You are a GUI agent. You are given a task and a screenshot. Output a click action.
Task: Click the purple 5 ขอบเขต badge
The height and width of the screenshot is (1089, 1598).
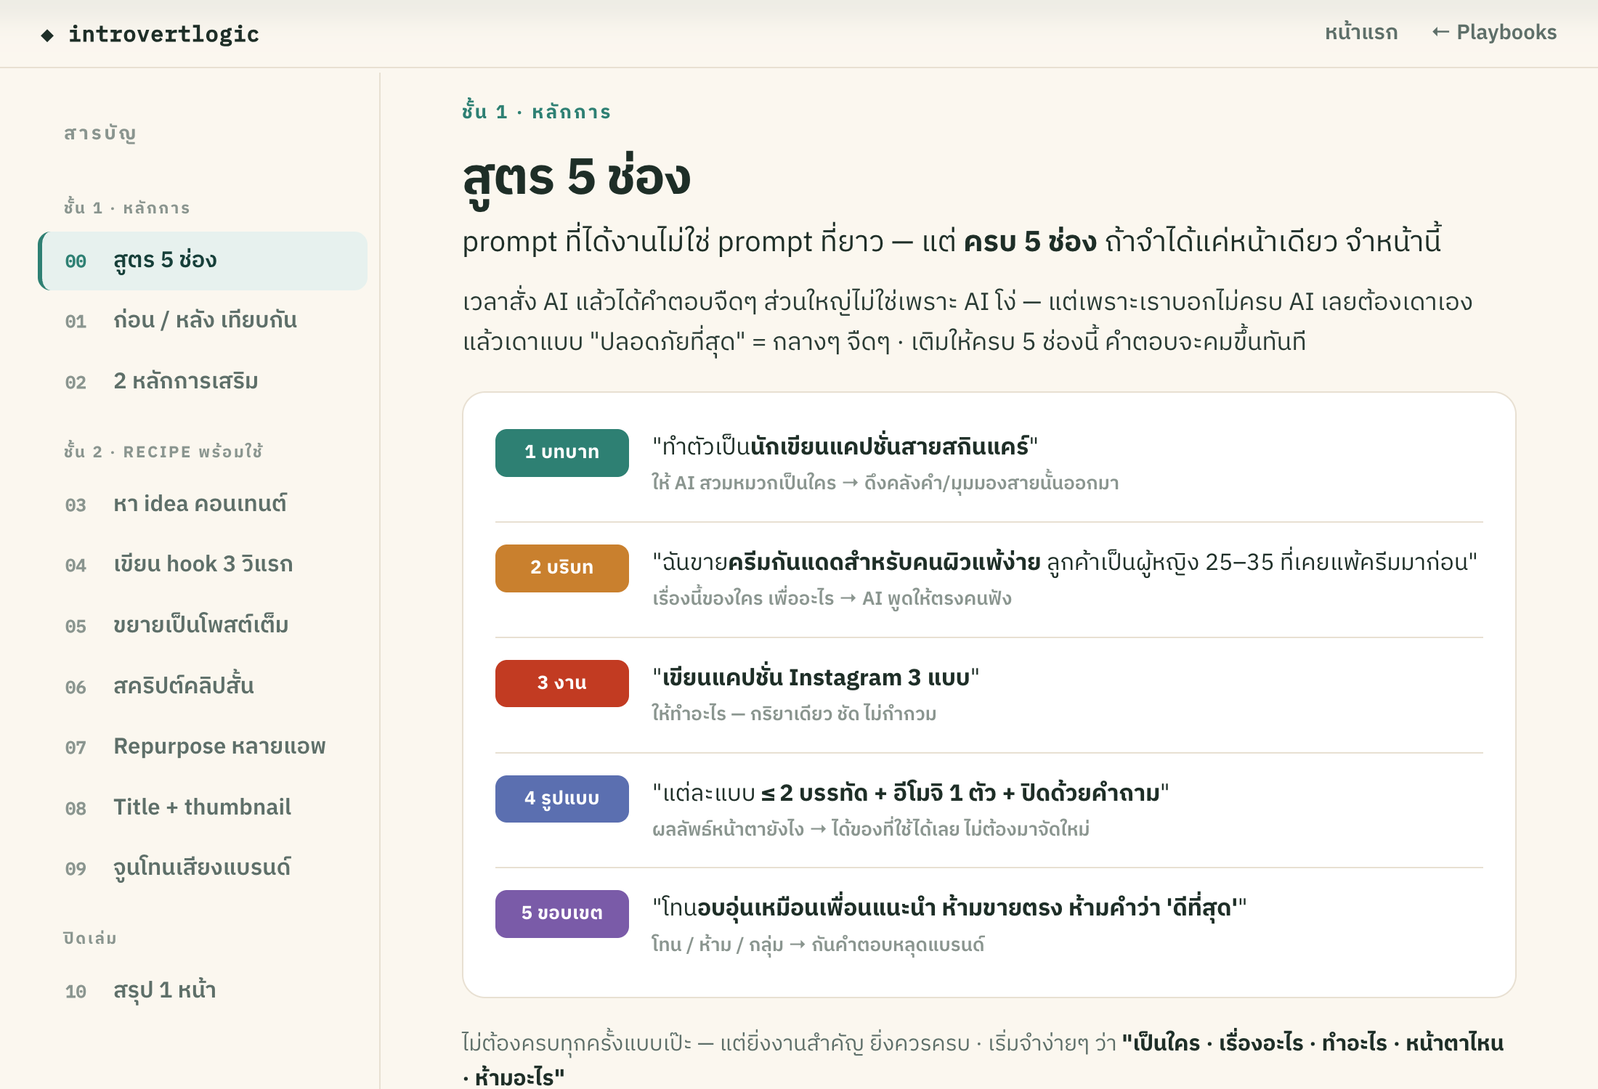point(562,913)
